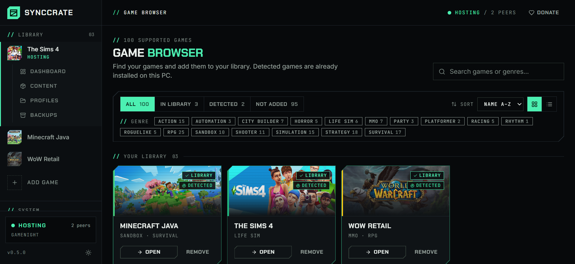The image size is (575, 264).
Task: Switch to list view layout
Action: tap(549, 104)
